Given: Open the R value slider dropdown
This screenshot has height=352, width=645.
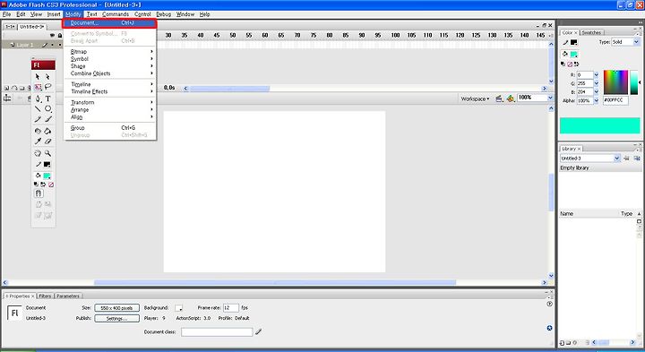Looking at the screenshot, I should pos(596,75).
